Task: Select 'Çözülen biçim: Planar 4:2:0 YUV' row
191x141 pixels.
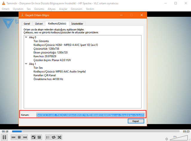Action: click(x=52, y=60)
